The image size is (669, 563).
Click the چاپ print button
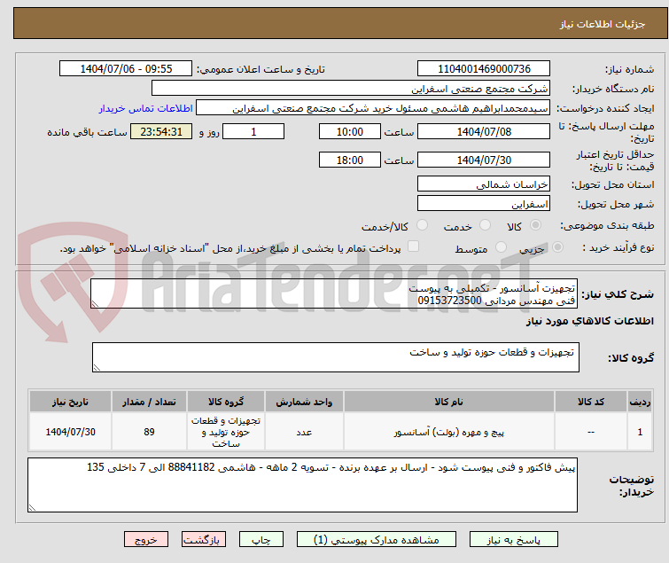coord(261,540)
